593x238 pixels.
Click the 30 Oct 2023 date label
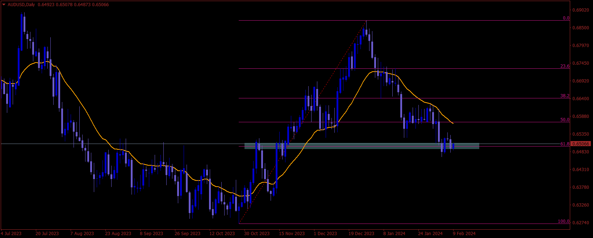(x=257, y=234)
